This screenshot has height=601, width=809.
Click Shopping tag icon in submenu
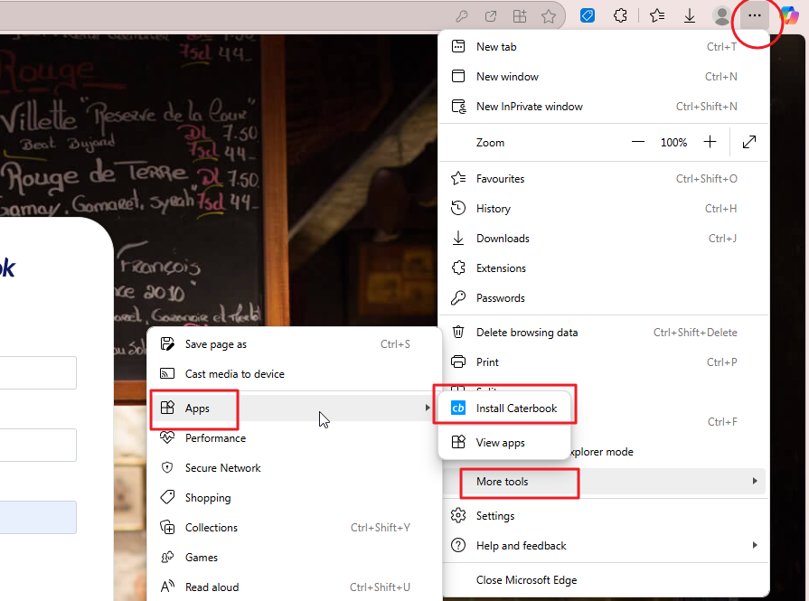tap(167, 497)
